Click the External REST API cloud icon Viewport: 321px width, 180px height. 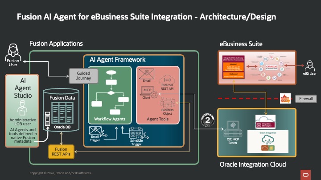point(167,79)
